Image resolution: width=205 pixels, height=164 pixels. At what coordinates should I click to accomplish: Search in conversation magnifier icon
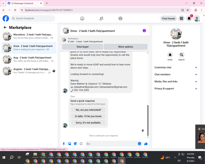pyautogui.click(x=182, y=55)
